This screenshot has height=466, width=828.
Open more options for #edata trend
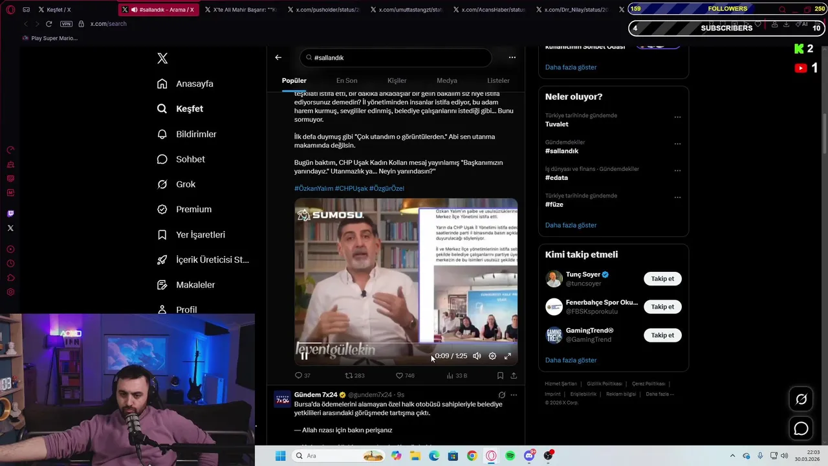677,171
